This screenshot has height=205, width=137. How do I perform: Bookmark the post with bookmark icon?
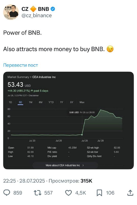(99, 193)
